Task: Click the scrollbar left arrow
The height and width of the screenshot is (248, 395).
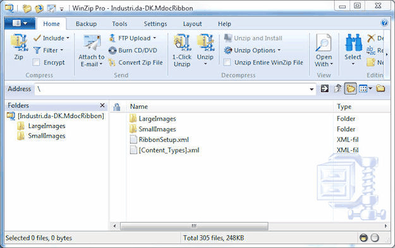Action: [x=114, y=226]
